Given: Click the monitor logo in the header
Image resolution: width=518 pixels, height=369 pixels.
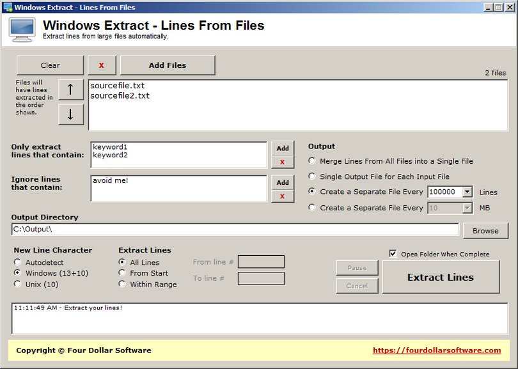Looking at the screenshot, I should 21,29.
